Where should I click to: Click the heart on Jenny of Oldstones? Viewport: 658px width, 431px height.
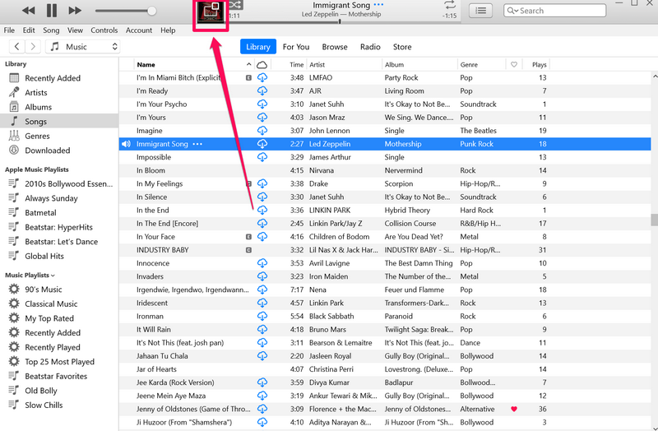[x=514, y=409]
